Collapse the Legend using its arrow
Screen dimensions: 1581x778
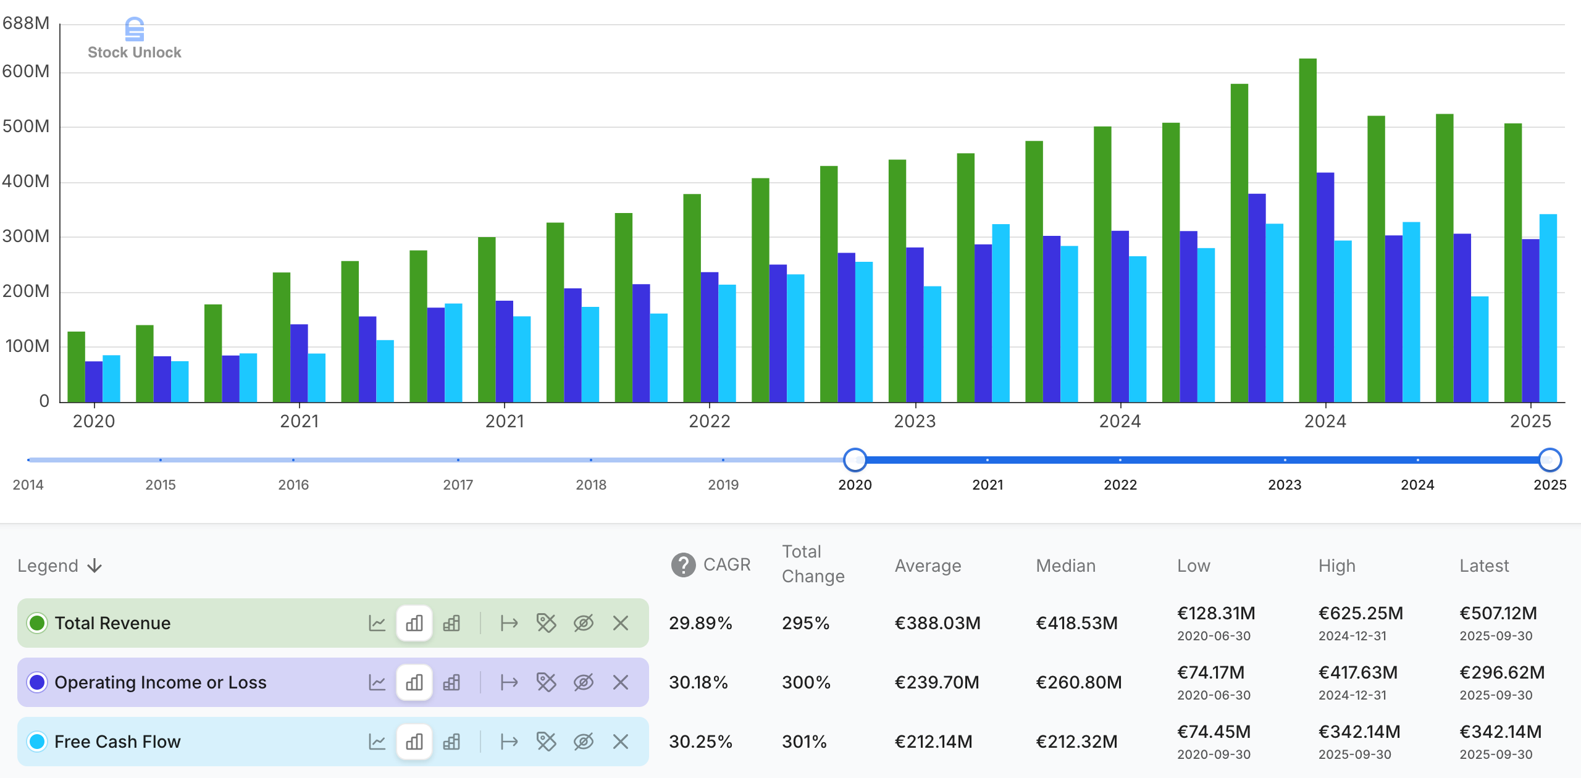[x=94, y=566]
